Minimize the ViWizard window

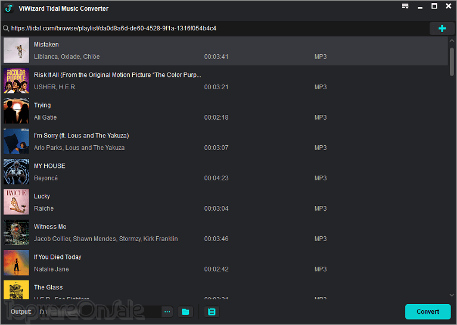coord(420,7)
